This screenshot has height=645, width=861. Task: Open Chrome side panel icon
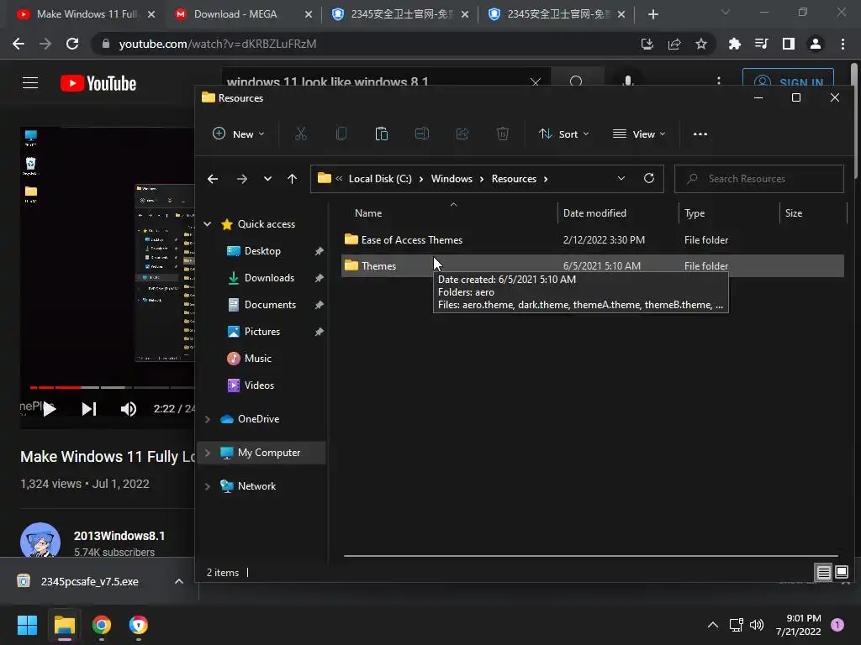click(x=789, y=44)
